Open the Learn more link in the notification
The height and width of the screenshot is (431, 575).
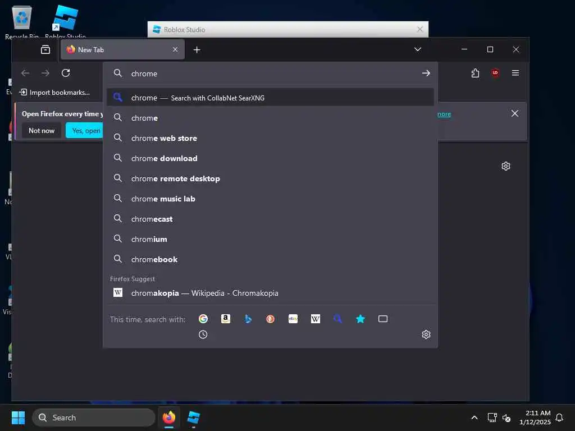coord(444,114)
